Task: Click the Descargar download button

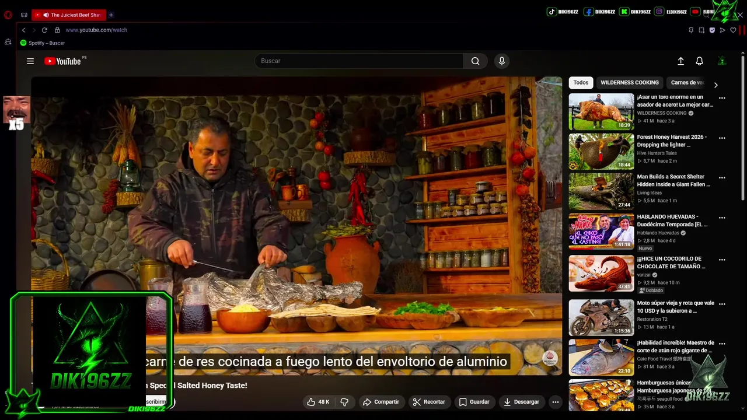Action: click(x=521, y=402)
